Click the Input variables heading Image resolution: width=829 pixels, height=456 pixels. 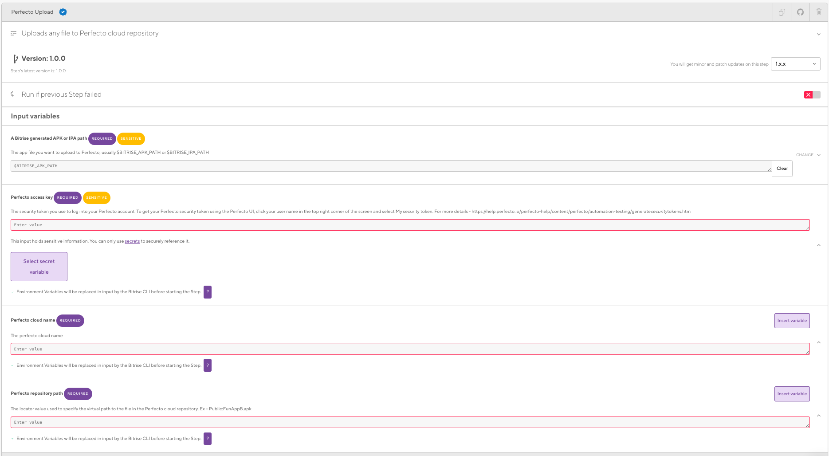click(x=35, y=116)
